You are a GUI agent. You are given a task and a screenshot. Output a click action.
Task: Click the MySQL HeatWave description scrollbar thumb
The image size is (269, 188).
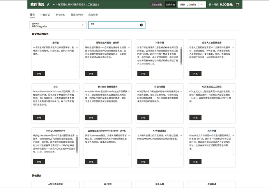pyautogui.click(x=77, y=145)
